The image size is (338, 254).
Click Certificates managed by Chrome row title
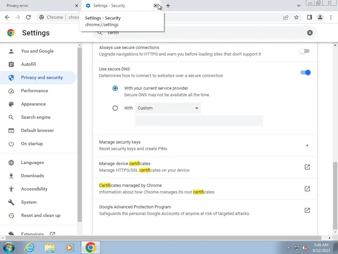[x=130, y=186]
